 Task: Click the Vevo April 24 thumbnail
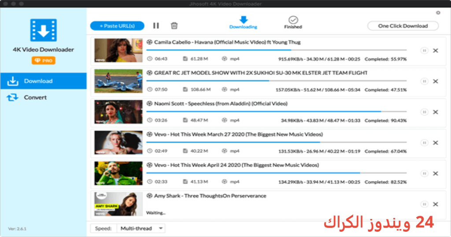pos(118,174)
